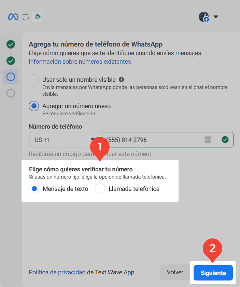The image size is (240, 287).
Task: Click the final pending step circle
Action: click(11, 93)
